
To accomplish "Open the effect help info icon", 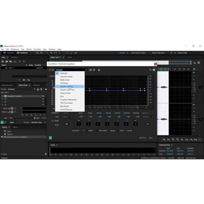I will click(x=154, y=70).
